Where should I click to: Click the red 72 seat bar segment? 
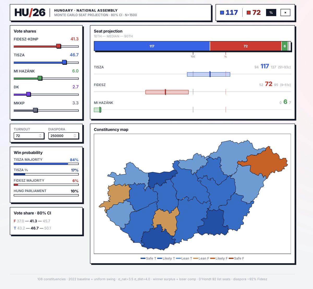(x=245, y=46)
